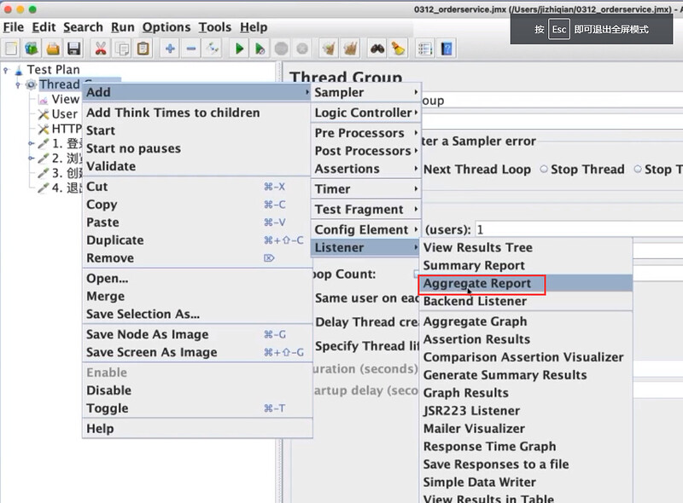
Task: Click the Copy toolbar icon
Action: (x=122, y=49)
